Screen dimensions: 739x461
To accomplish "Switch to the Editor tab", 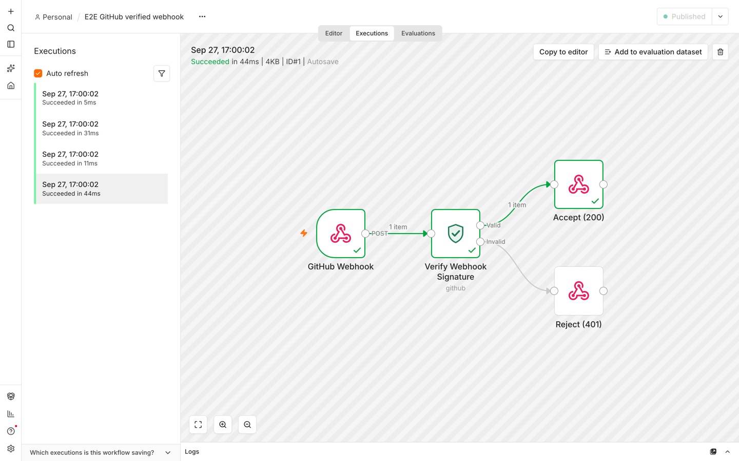I will pyautogui.click(x=334, y=33).
